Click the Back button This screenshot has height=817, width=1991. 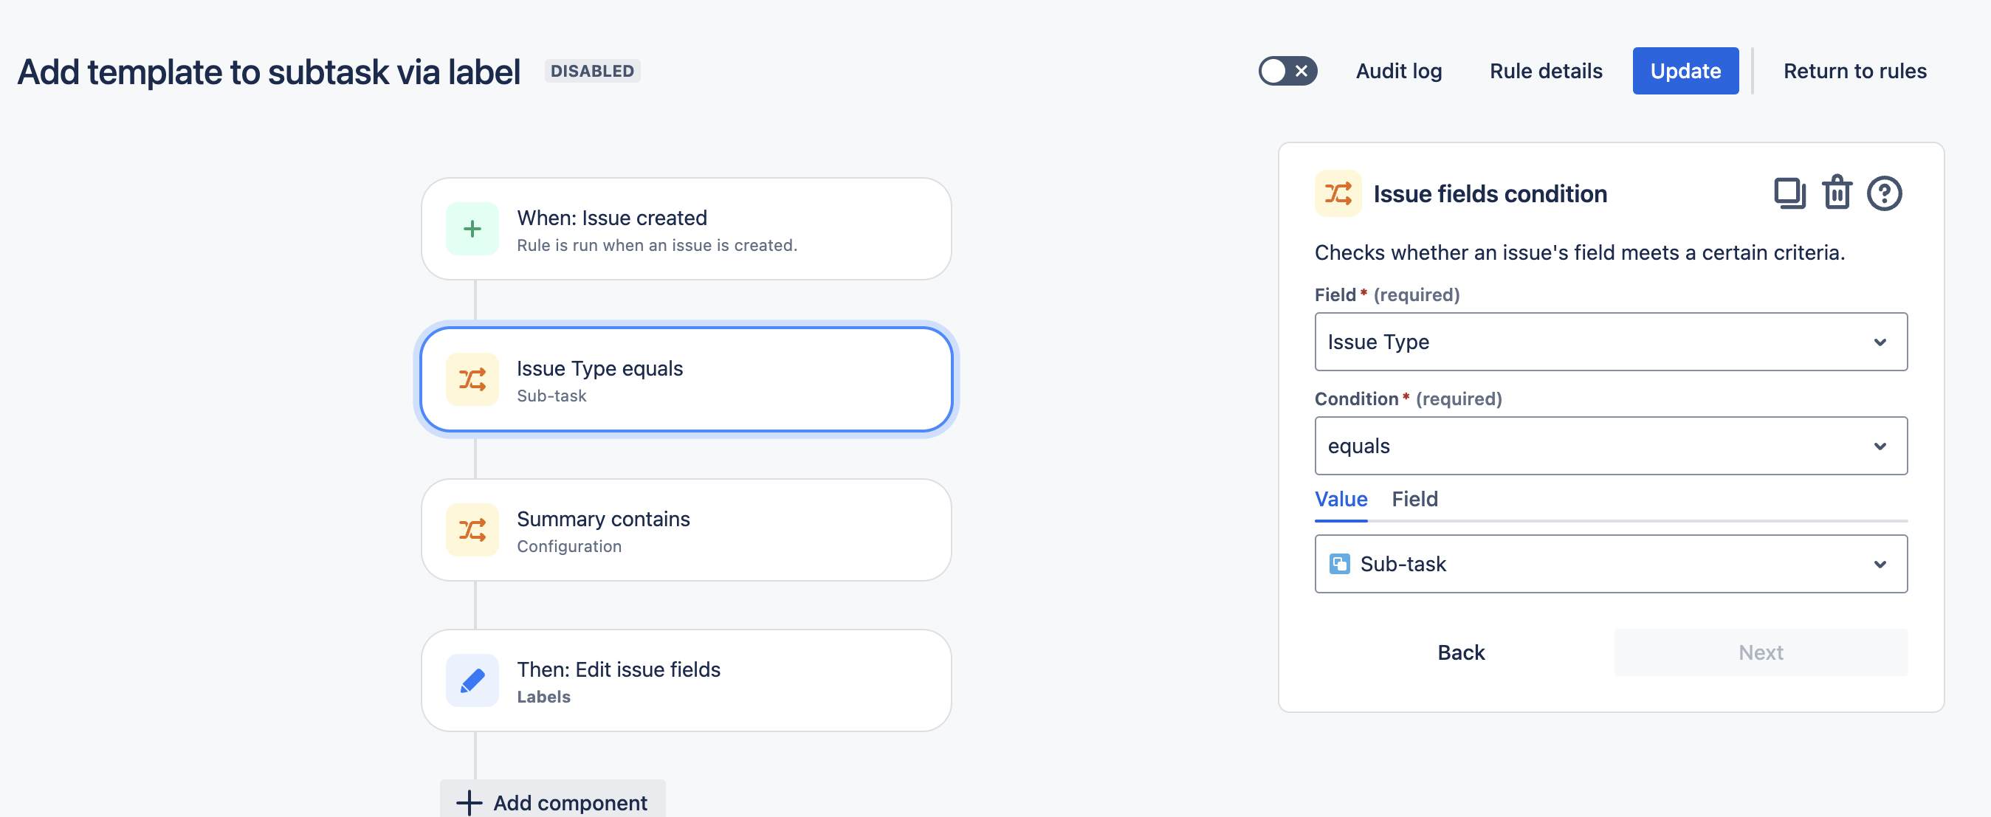1461,652
